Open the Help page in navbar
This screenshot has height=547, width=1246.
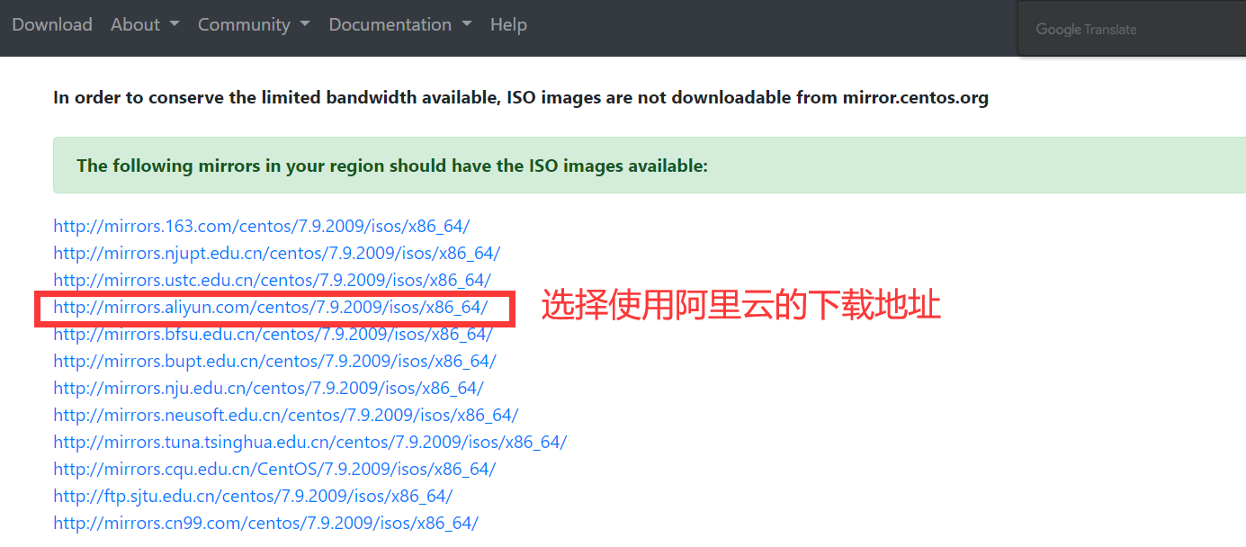[x=508, y=25]
